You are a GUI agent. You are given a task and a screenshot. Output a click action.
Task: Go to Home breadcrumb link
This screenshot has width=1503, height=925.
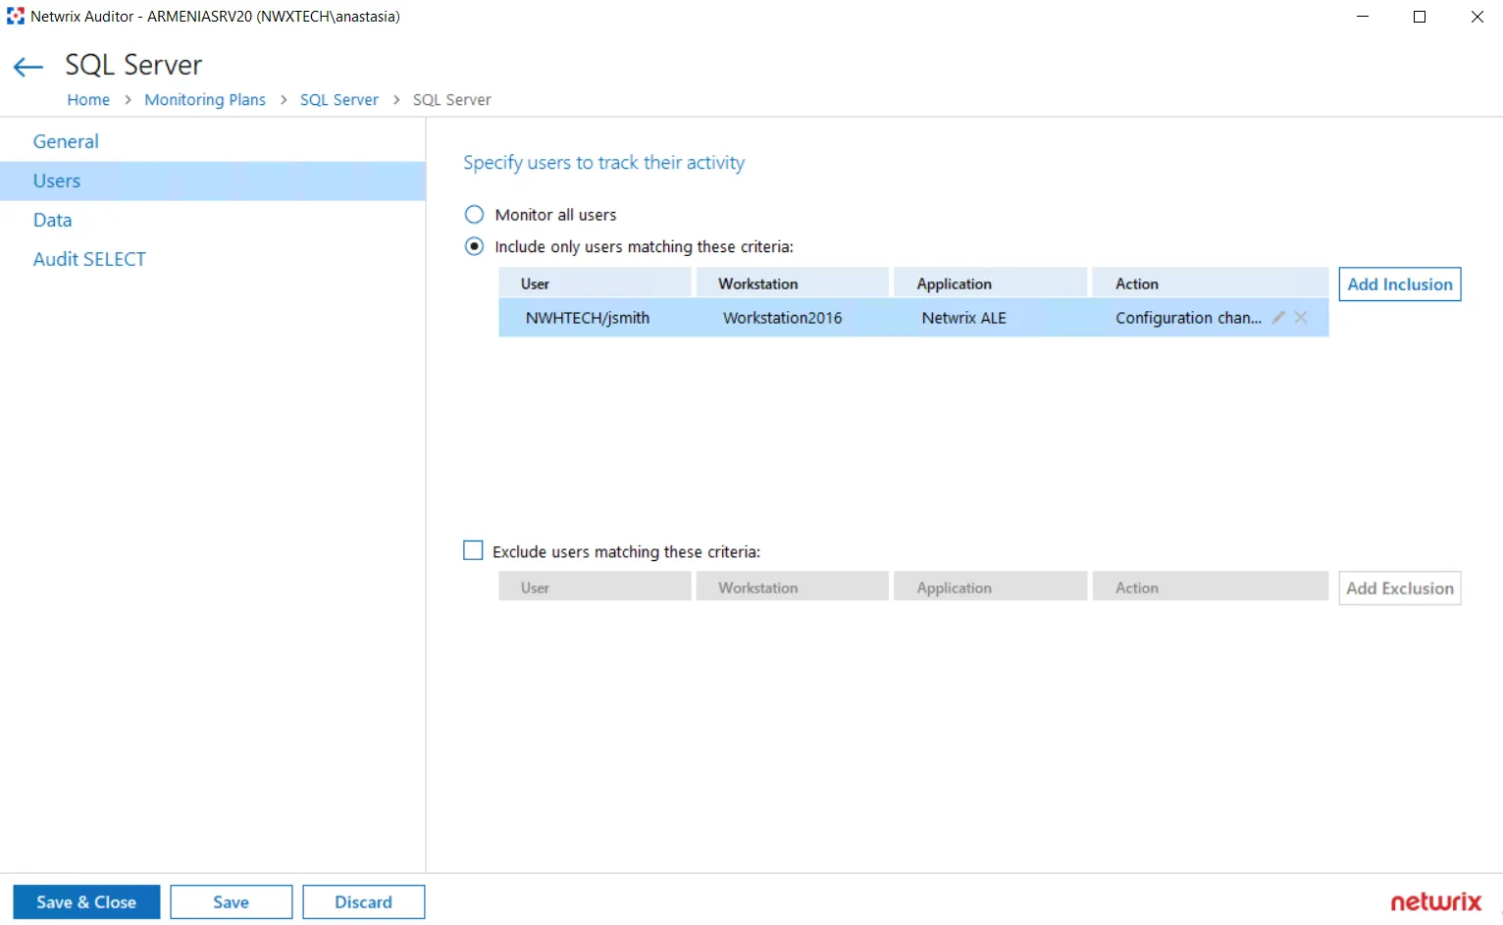[x=88, y=100]
